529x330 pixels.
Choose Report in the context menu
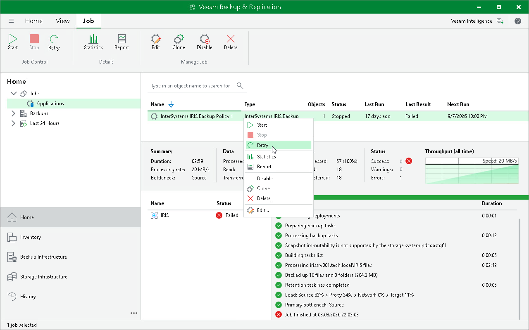click(278, 167)
